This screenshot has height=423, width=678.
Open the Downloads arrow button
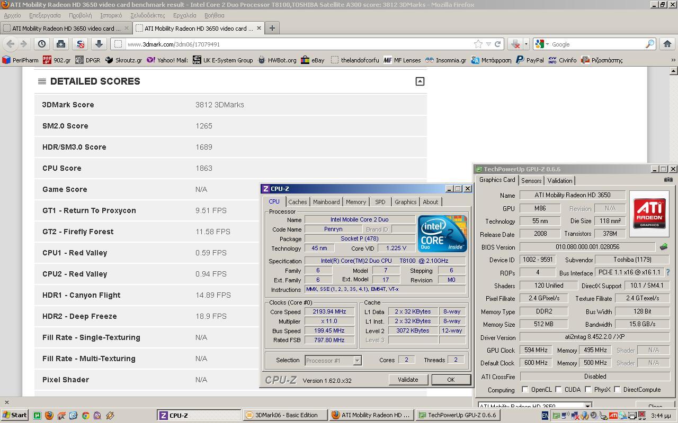coord(99,44)
